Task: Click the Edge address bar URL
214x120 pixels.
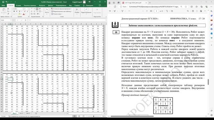Action: [x=154, y=7]
